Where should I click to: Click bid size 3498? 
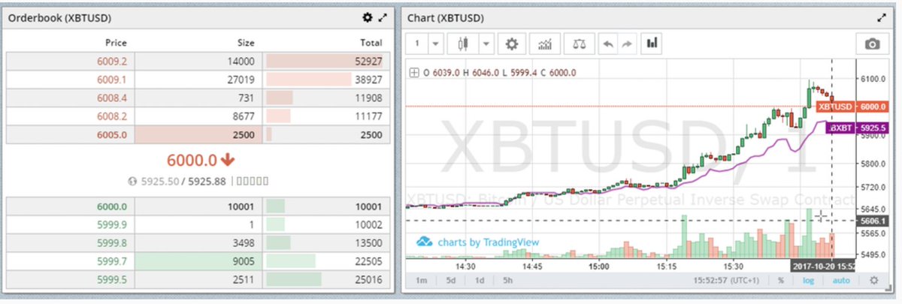pos(243,243)
